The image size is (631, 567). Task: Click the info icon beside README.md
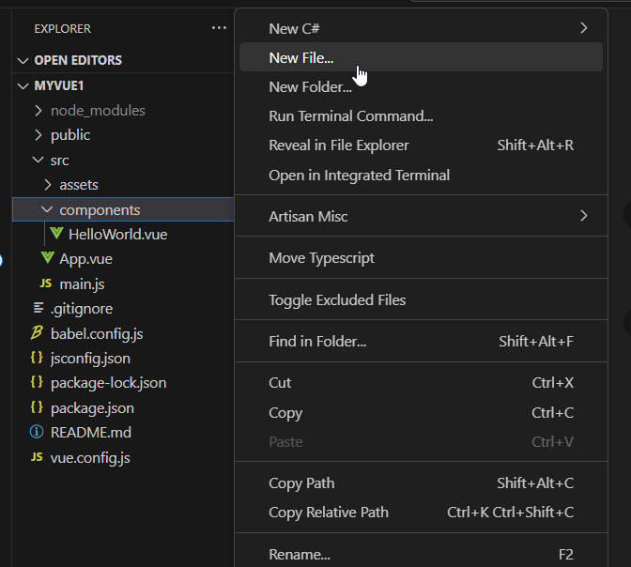point(38,433)
